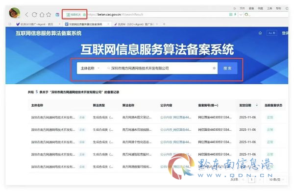Viewport: 294px width, 191px height.
Task: Click the 全部 tag in the 智能客服 row
Action: pos(82,154)
